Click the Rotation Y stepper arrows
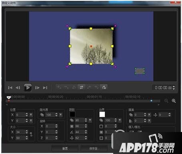182x154 pixels. 56,132
